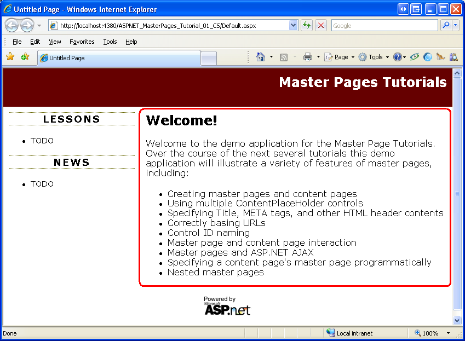465x341 pixels.
Task: Click the LESSONS section heading
Action: pos(71,119)
